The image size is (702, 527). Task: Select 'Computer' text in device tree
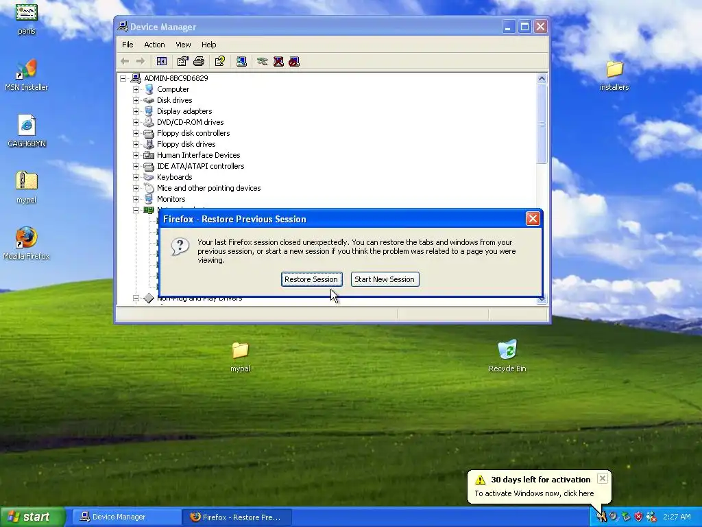pyautogui.click(x=173, y=89)
